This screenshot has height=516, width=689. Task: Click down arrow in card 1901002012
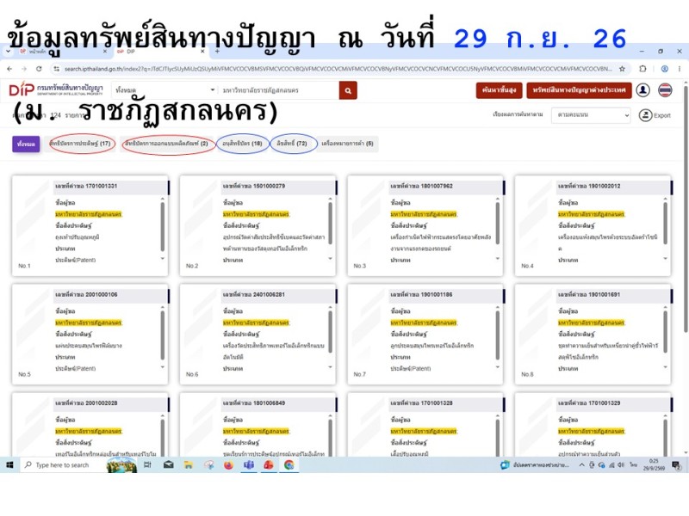click(665, 259)
